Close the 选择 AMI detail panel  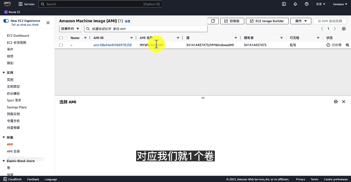point(343,102)
